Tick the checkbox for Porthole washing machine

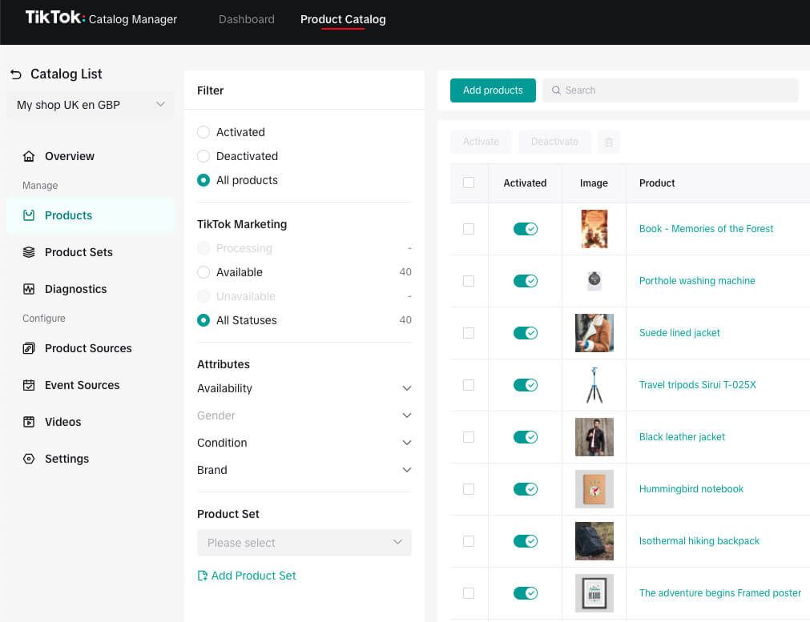469,281
